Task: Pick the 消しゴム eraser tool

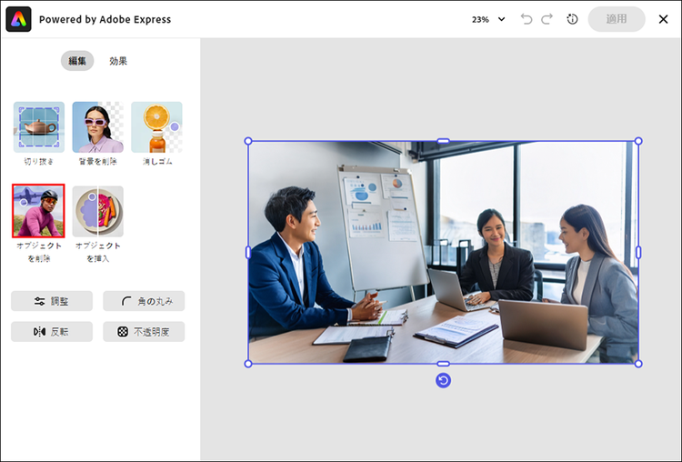Action: [156, 126]
